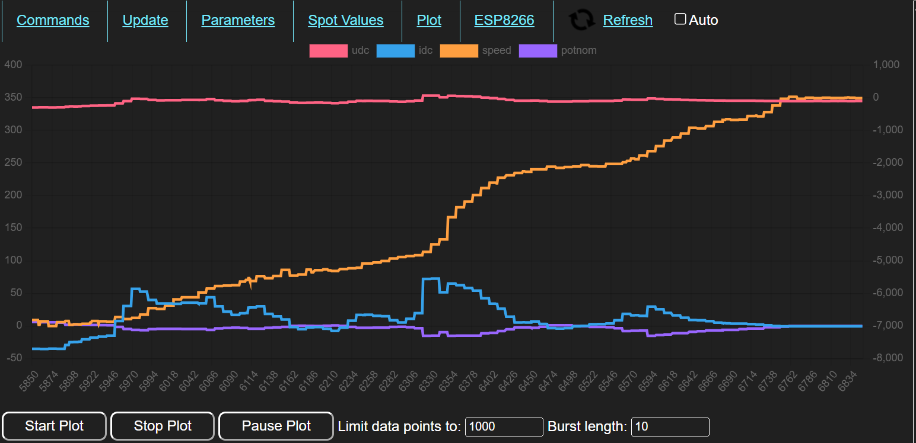Hide the speed series via orange swatch
The image size is (916, 443).
(x=459, y=51)
